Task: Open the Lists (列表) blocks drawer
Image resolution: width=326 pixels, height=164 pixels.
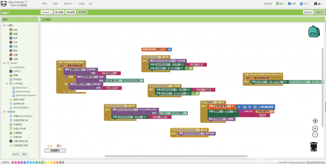Action: coord(14,46)
